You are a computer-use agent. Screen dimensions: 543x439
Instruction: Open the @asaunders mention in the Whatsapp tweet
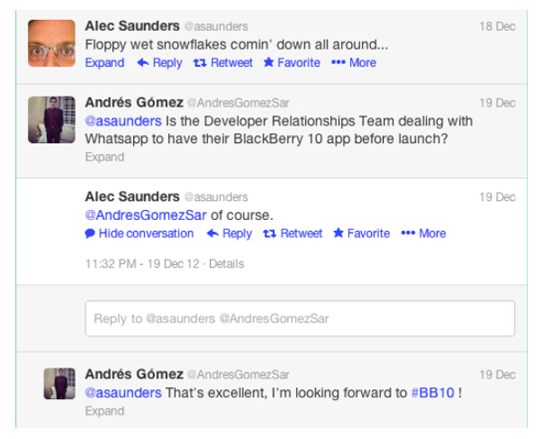[x=123, y=121]
